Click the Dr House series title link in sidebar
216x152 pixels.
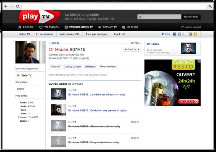pos(153,44)
